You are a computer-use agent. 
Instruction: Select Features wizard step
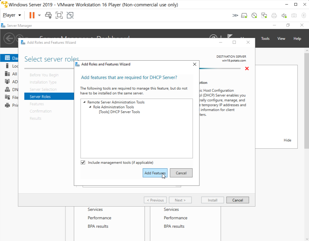click(37, 104)
